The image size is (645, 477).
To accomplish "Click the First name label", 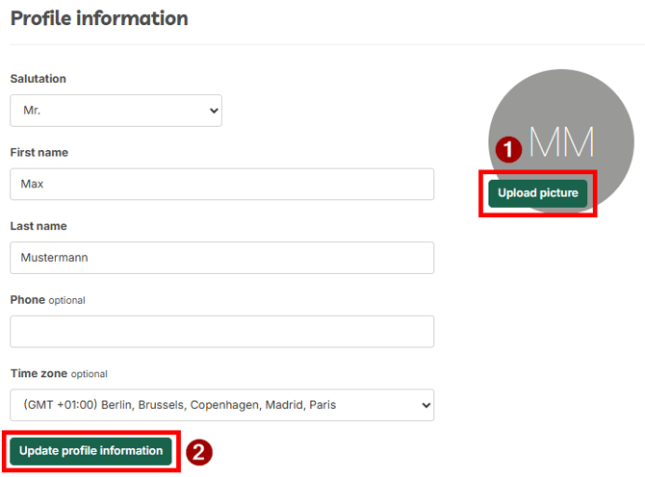I will pyautogui.click(x=39, y=152).
